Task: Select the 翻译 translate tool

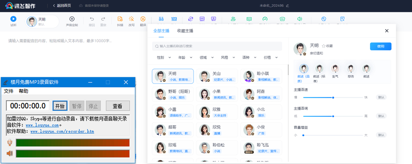Action: 143,19
